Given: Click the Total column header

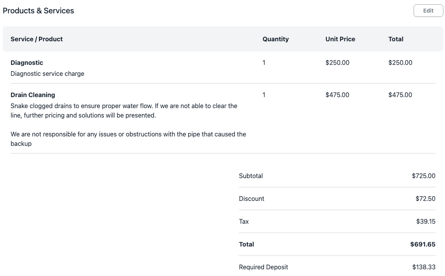Looking at the screenshot, I should 396,39.
